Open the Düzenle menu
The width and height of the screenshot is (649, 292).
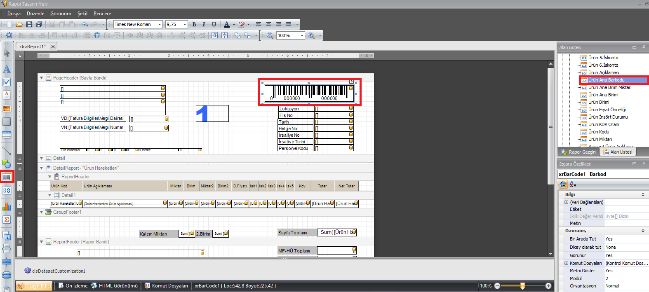point(35,14)
